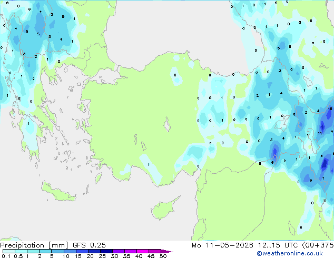Pick the 15–20 mm legend color swatch

click(82, 251)
